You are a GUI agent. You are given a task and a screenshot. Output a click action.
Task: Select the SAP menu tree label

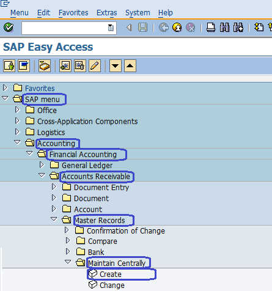coord(42,100)
